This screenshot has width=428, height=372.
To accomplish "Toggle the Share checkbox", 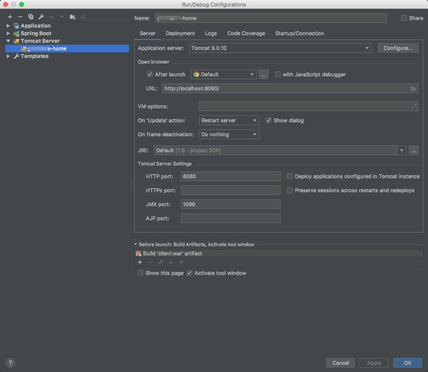I will click(x=404, y=18).
